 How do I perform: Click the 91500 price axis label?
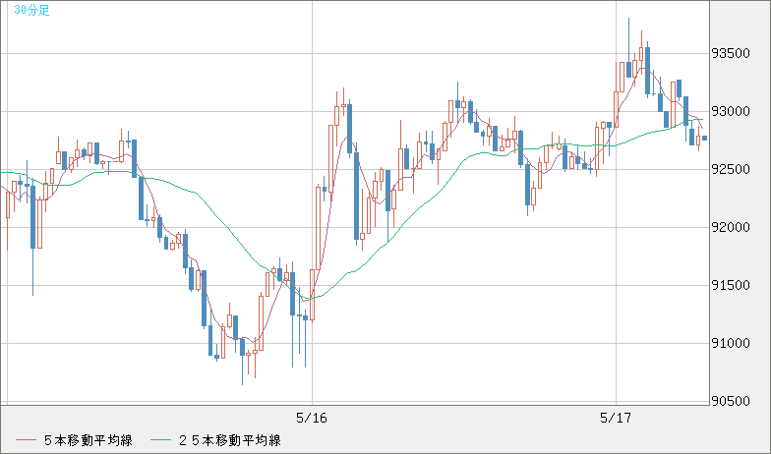(731, 285)
